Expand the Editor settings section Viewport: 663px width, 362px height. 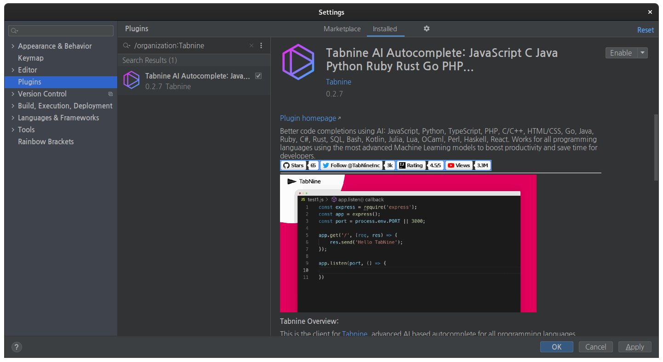(13, 70)
